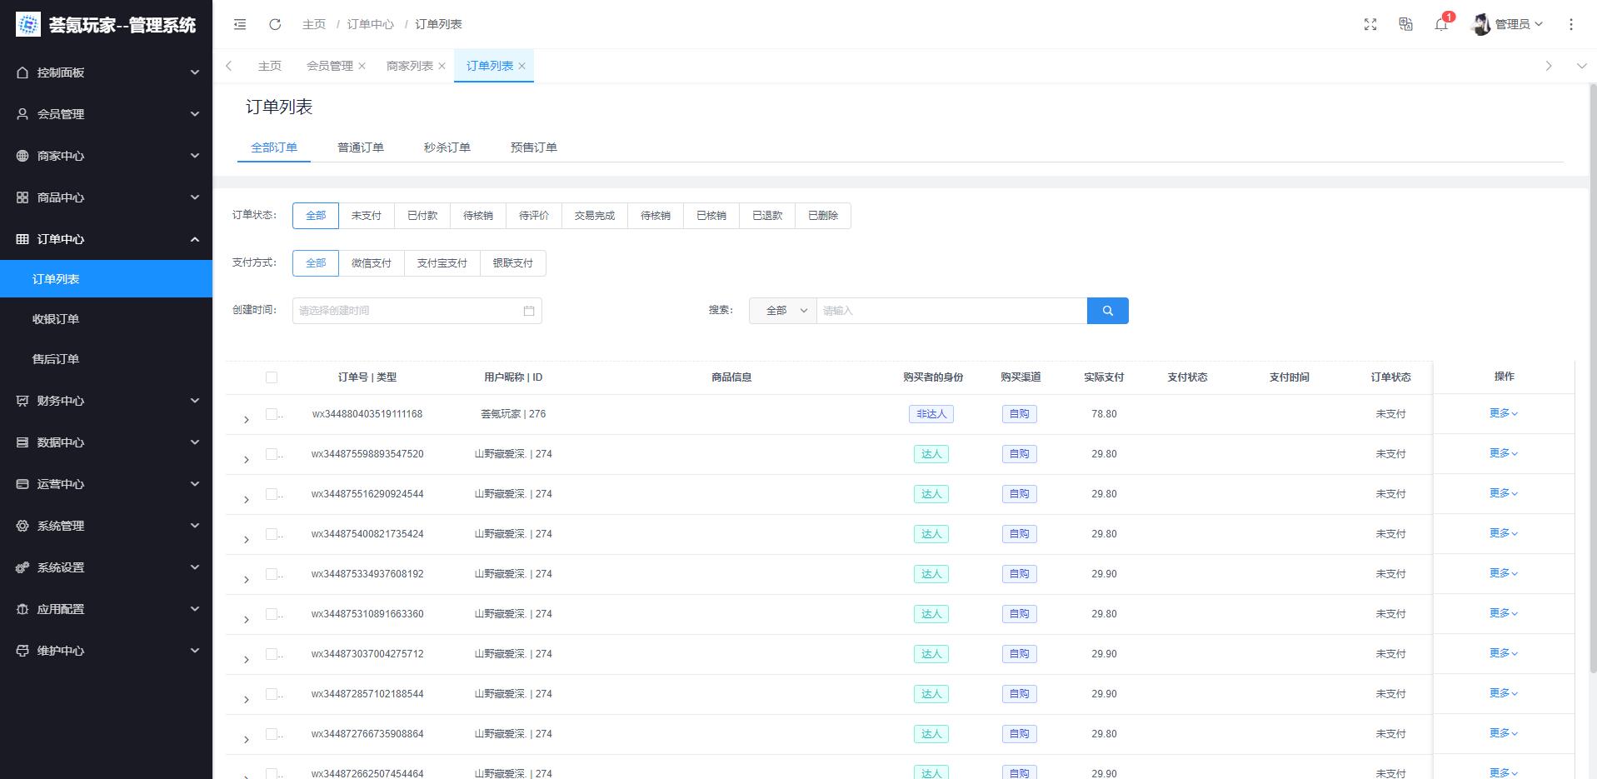
Task: Click the blue search magnifier button
Action: click(1108, 311)
